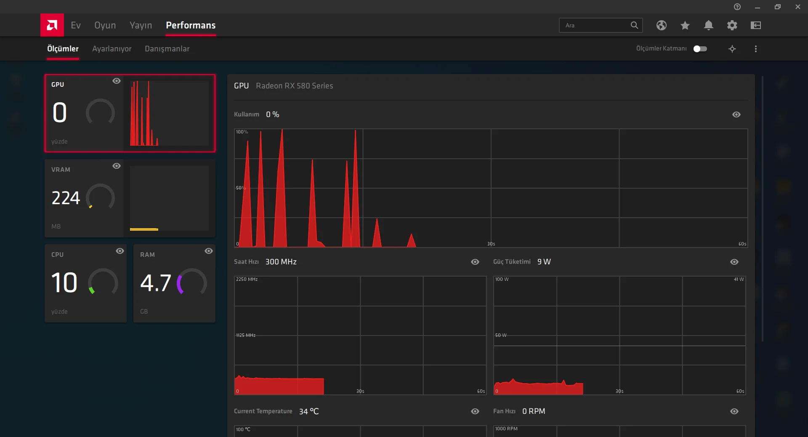Image resolution: width=808 pixels, height=437 pixels.
Task: Click the vertical scrollbar of metrics panel
Action: tap(763, 208)
